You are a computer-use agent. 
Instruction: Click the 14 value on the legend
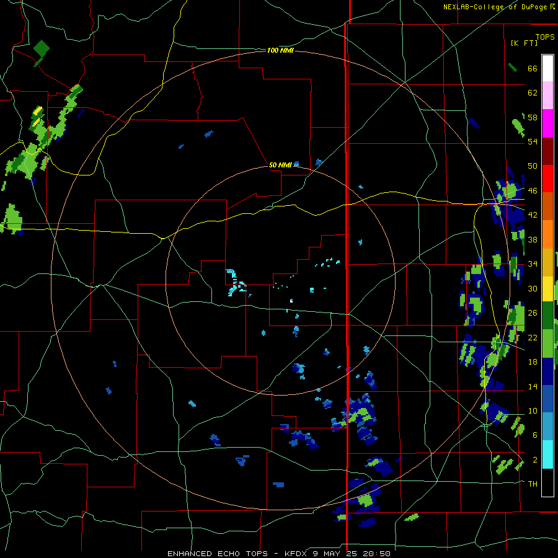coord(533,386)
